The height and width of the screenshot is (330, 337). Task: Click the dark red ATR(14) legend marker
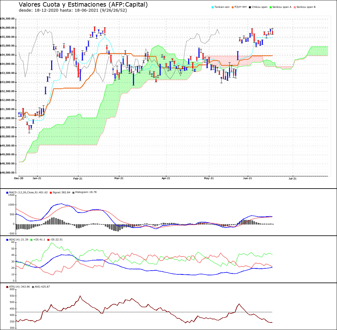(7, 287)
